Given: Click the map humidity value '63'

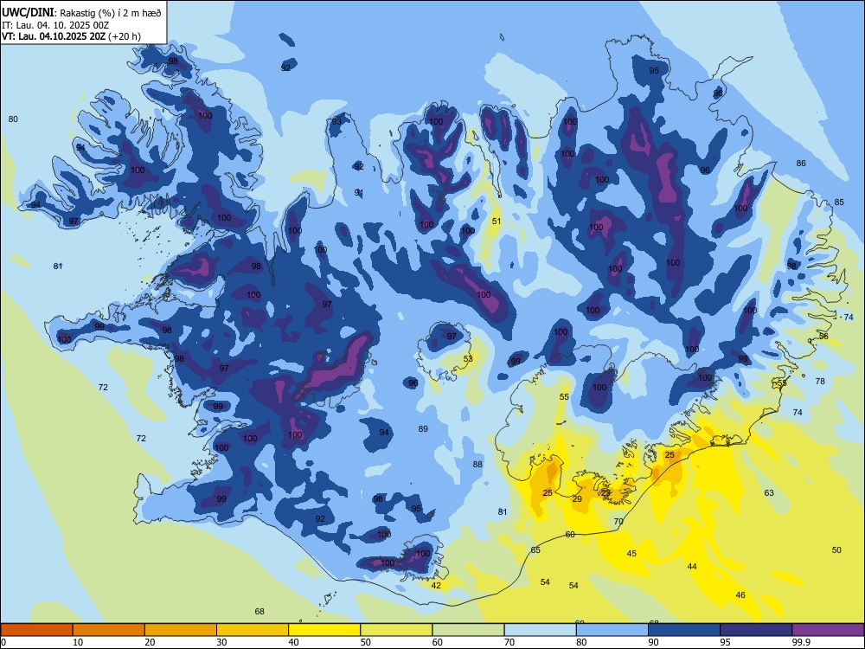Looking at the screenshot, I should [769, 493].
